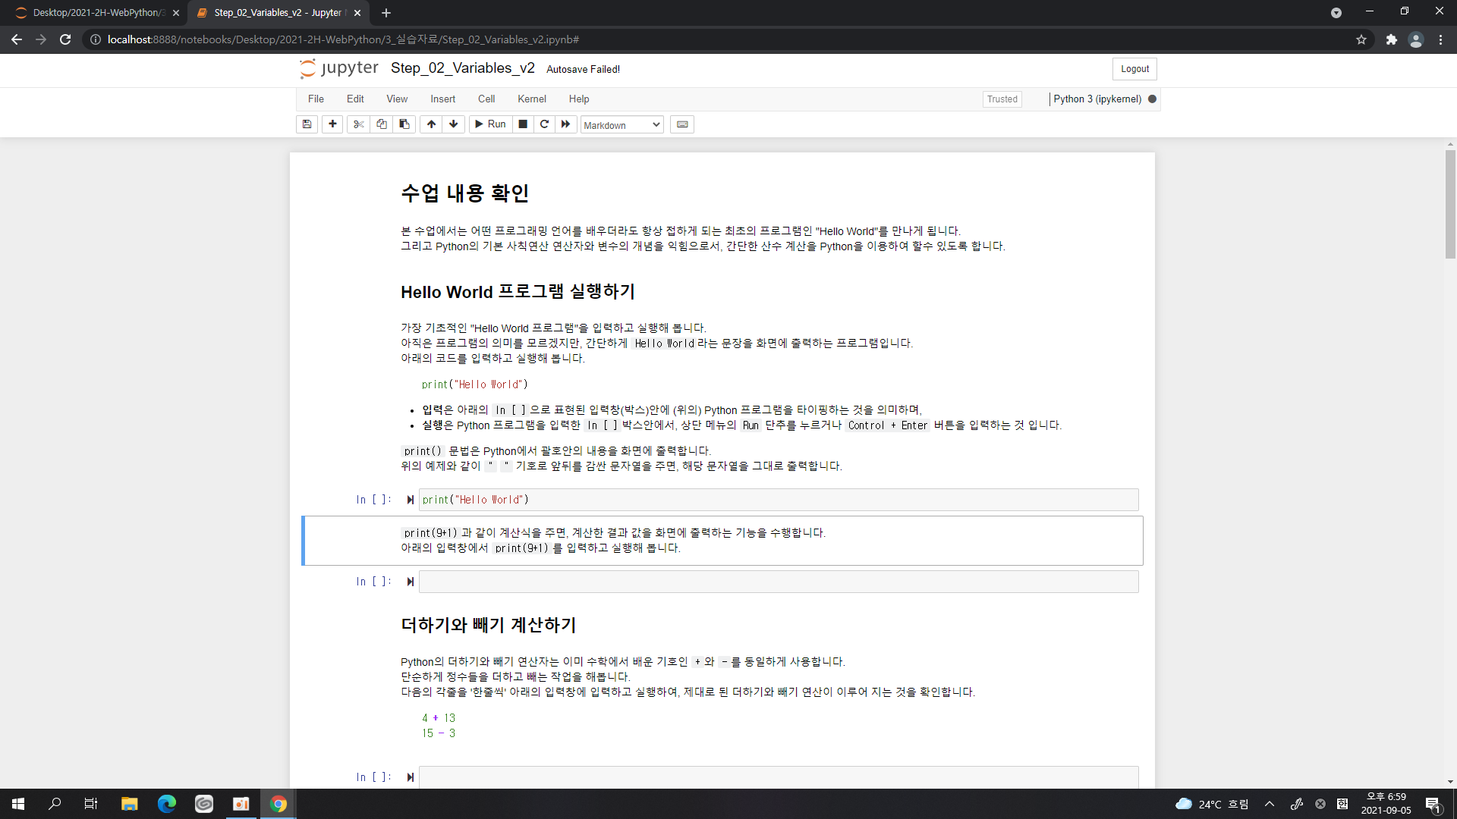Go forward in the browser
Image resolution: width=1457 pixels, height=819 pixels.
(41, 39)
